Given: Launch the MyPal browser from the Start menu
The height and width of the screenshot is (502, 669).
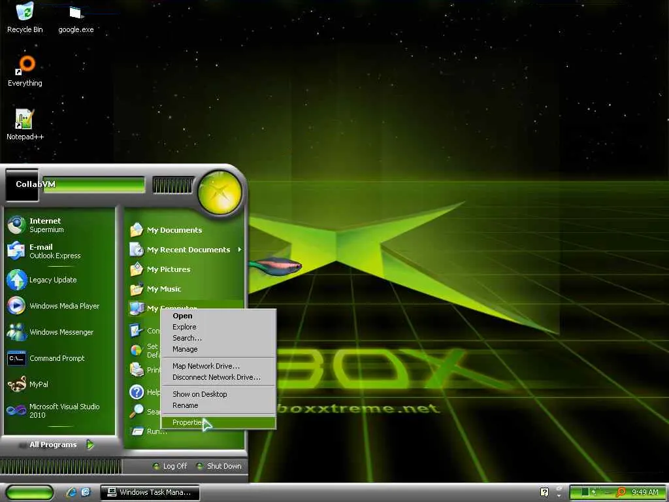Looking at the screenshot, I should pos(59,384).
